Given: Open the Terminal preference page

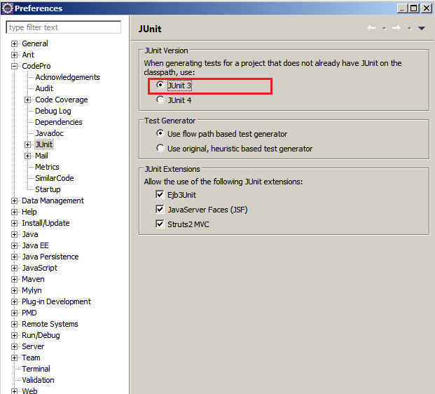Looking at the screenshot, I should [x=36, y=369].
